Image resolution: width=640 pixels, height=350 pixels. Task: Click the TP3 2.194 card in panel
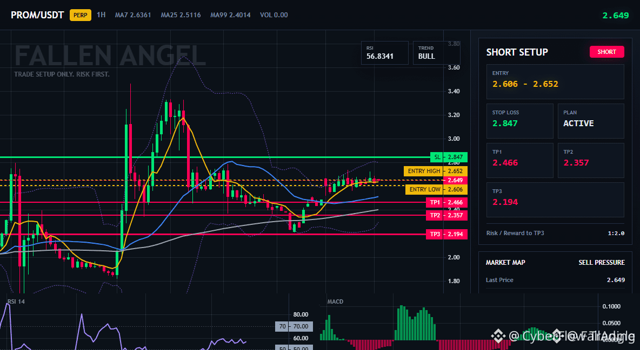[x=555, y=200]
